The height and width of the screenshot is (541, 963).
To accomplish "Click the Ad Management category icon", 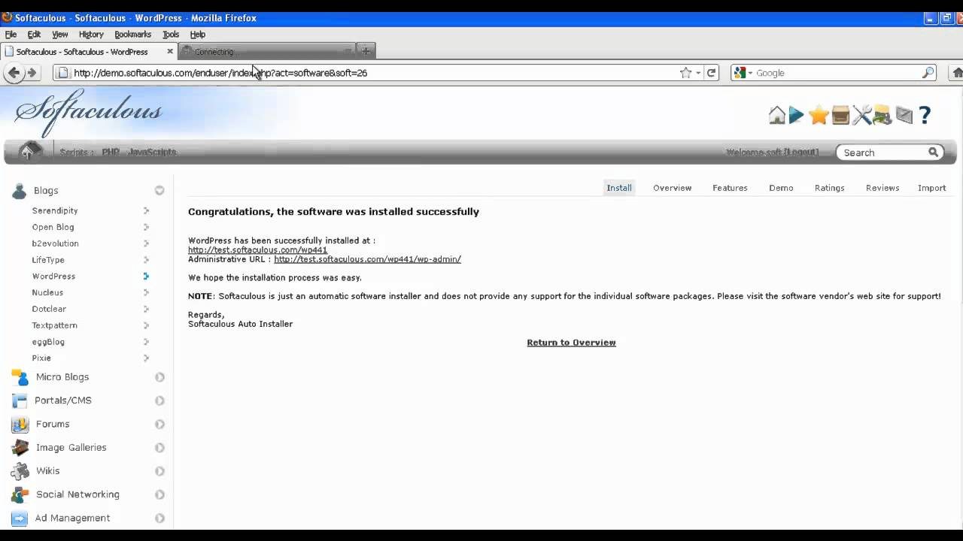I will pos(20,518).
